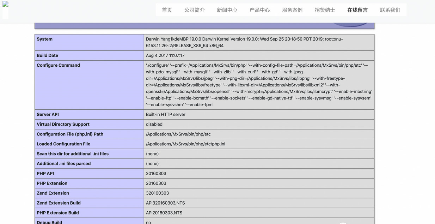Select the API20160303,NTS value
The image size is (435, 224).
coord(164,213)
